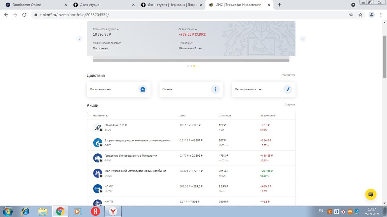Click the Цена column header
Image resolution: width=387 pixels, height=217 pixels.
point(183,115)
